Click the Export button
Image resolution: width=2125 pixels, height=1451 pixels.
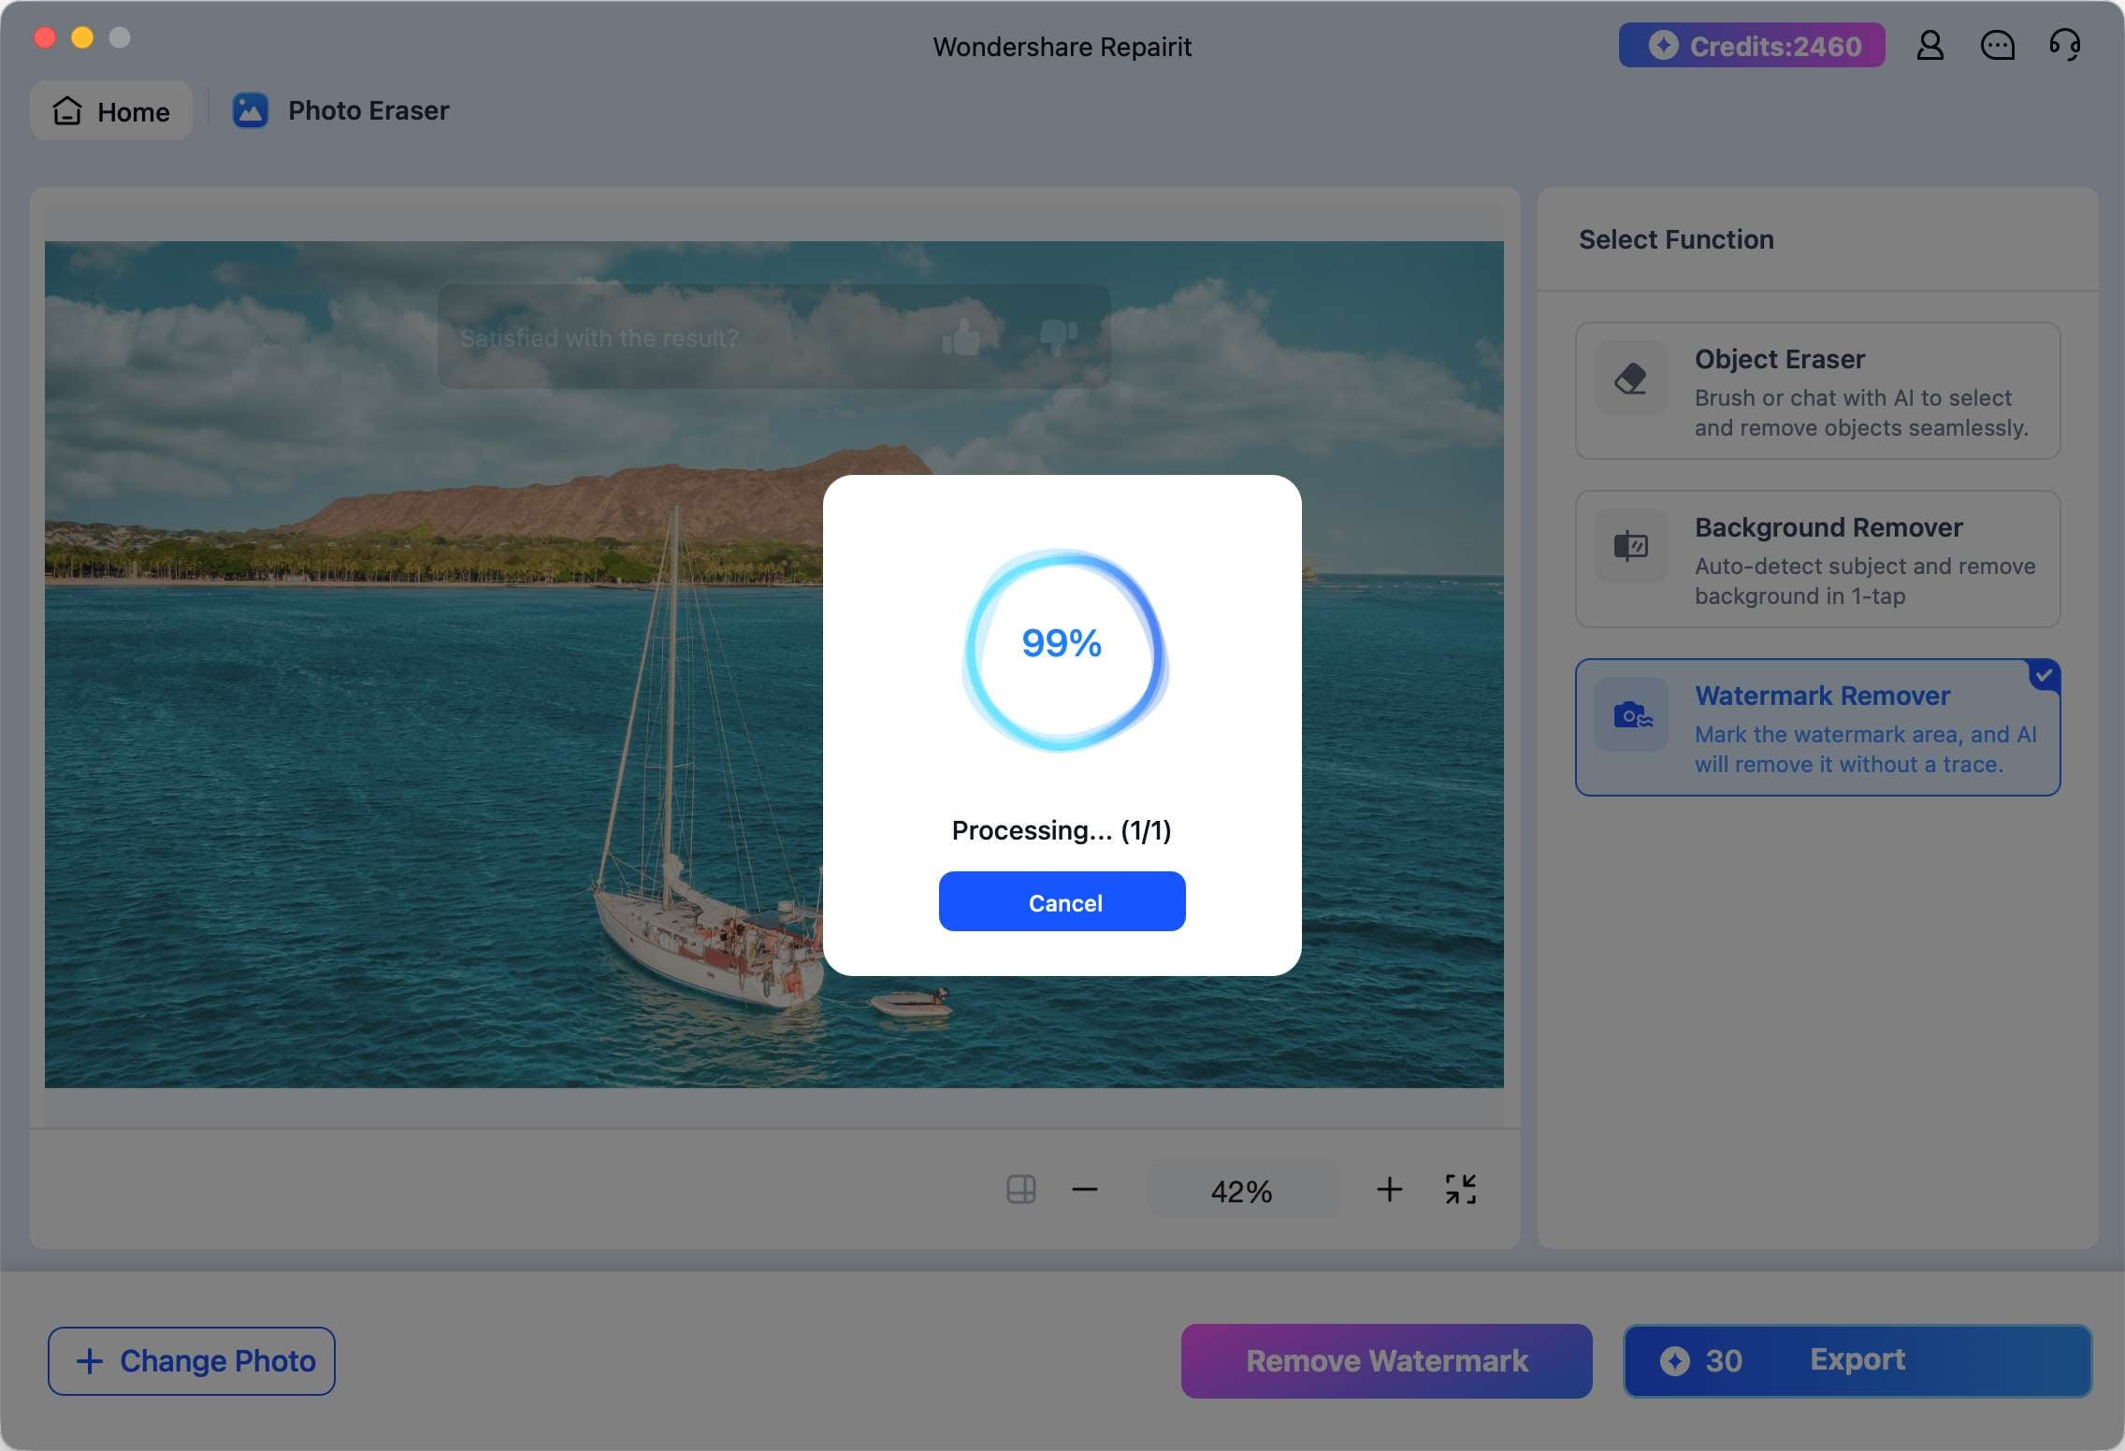point(1857,1360)
